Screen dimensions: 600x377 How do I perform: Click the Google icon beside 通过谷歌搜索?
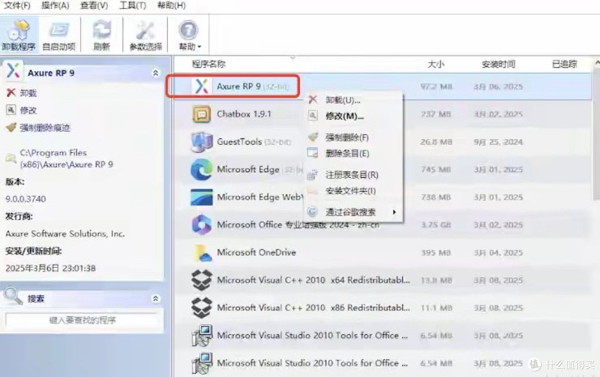pyautogui.click(x=313, y=211)
